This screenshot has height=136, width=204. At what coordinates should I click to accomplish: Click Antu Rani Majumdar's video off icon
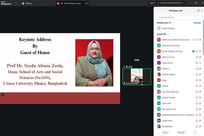pos(200,92)
